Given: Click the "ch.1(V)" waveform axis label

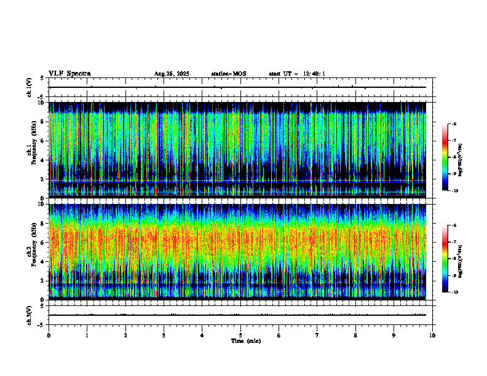Looking at the screenshot, I should pos(30,87).
